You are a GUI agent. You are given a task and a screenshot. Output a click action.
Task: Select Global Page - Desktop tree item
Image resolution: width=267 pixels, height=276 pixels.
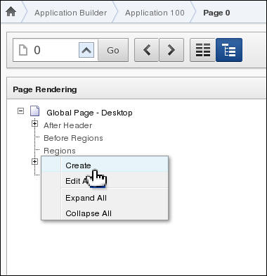coord(89,113)
